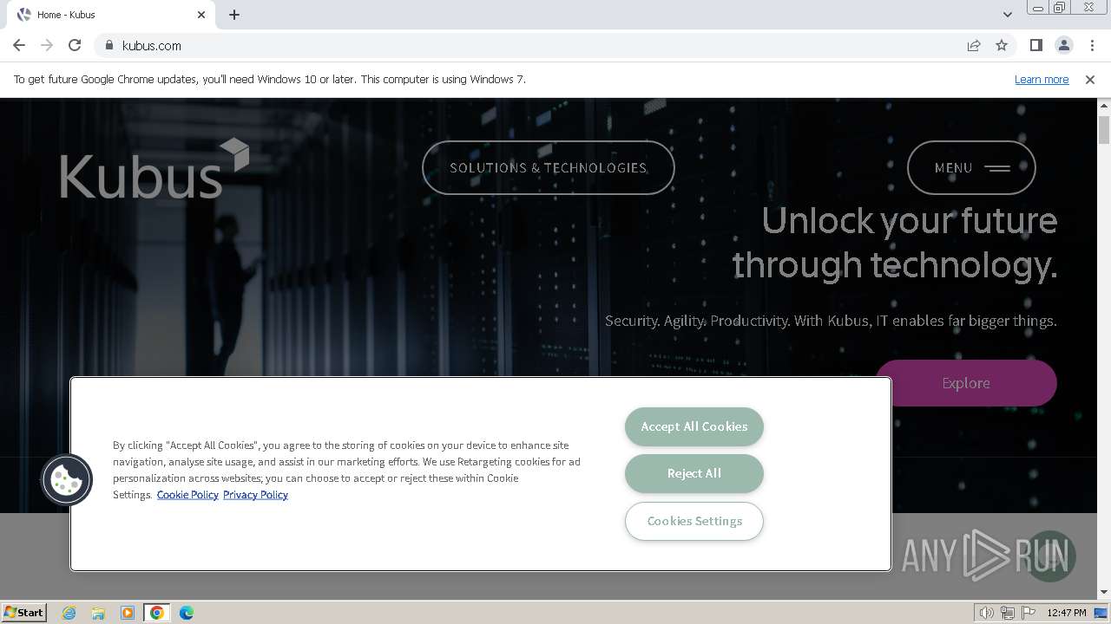The width and height of the screenshot is (1111, 624).
Task: View site information lock icon
Action: [x=108, y=46]
